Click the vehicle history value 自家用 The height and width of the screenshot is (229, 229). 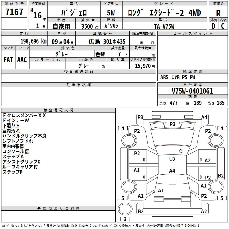coord(61,26)
